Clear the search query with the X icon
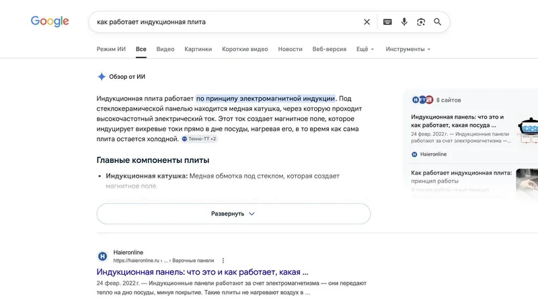 tap(367, 22)
